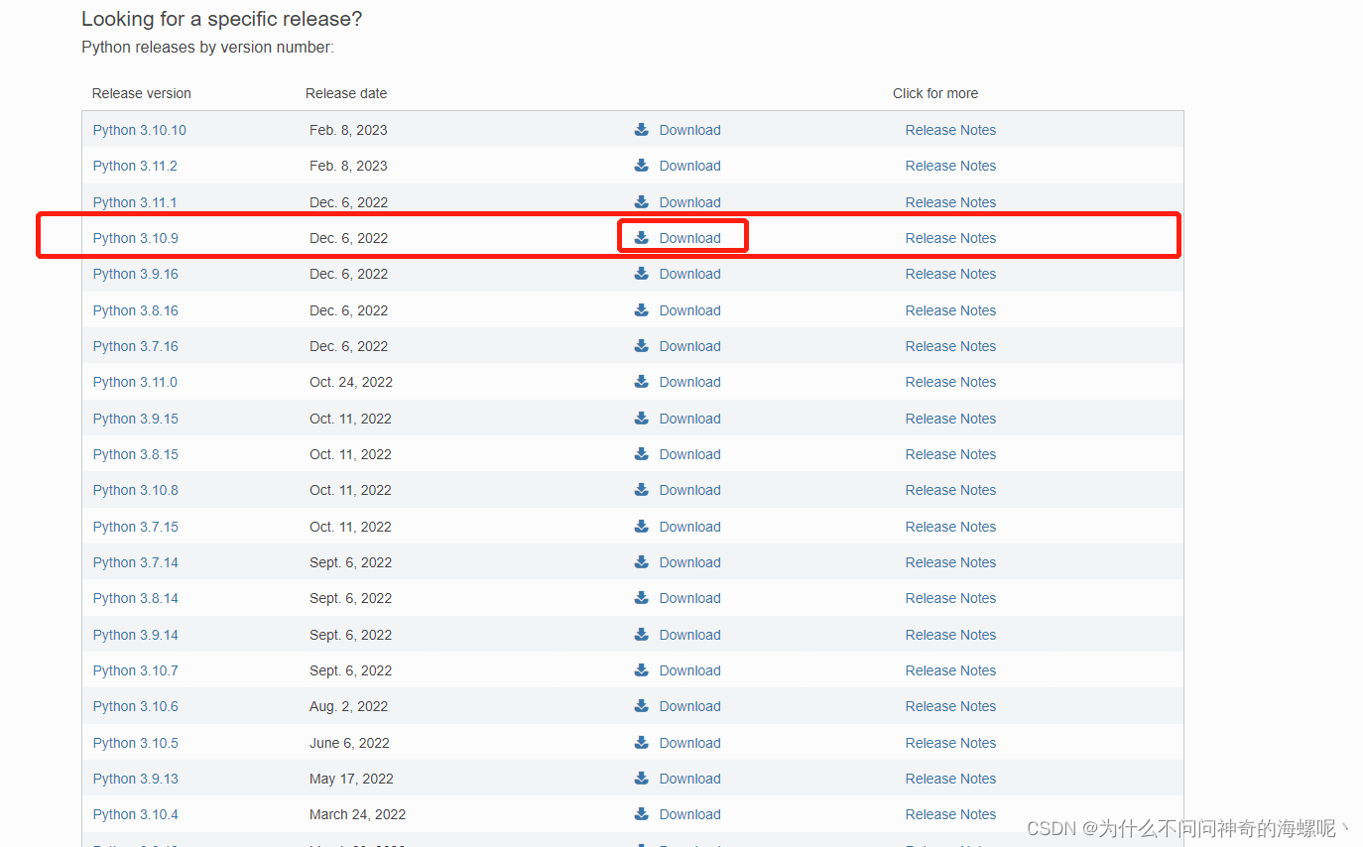
Task: Click the Download text link for Python 3.7.15
Action: point(689,527)
